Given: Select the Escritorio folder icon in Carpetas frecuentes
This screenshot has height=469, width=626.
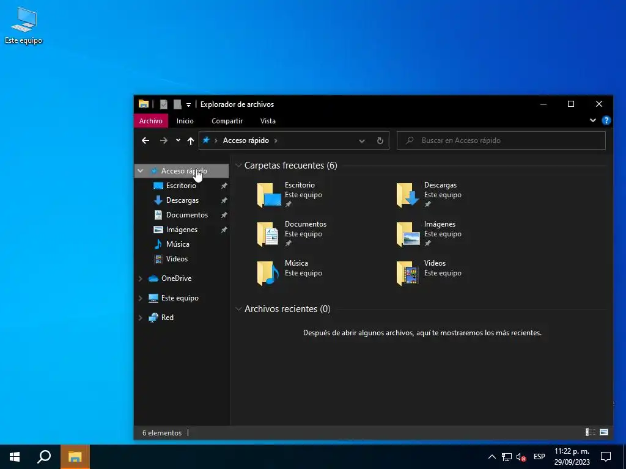Looking at the screenshot, I should pos(269,195).
